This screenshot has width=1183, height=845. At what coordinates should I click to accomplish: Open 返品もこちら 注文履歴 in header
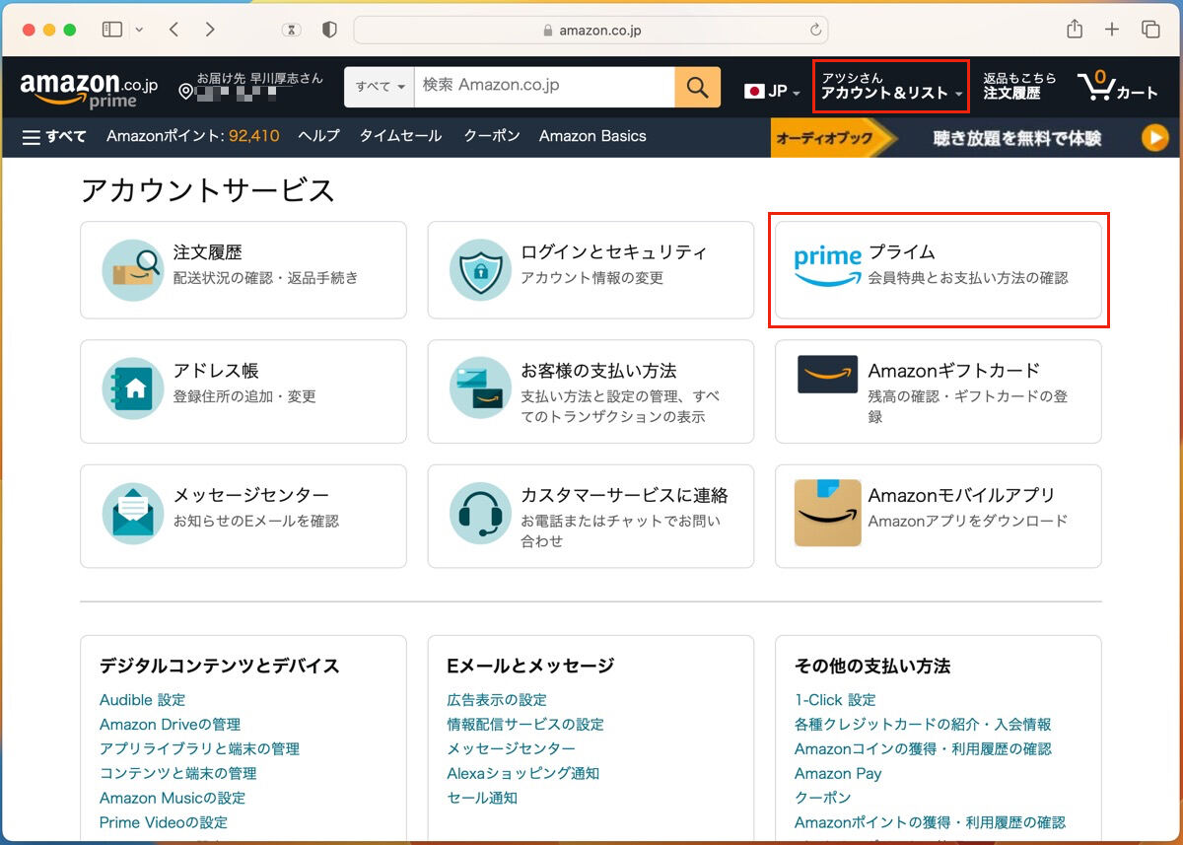tap(1019, 86)
